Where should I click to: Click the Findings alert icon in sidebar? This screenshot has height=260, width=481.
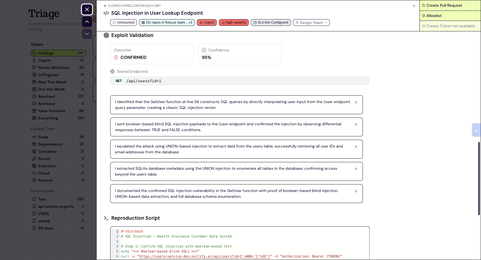pyautogui.click(x=34, y=53)
